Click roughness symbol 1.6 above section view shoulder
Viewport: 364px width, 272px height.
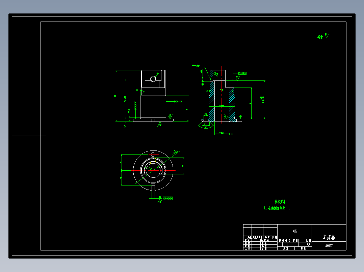[x=237, y=78]
